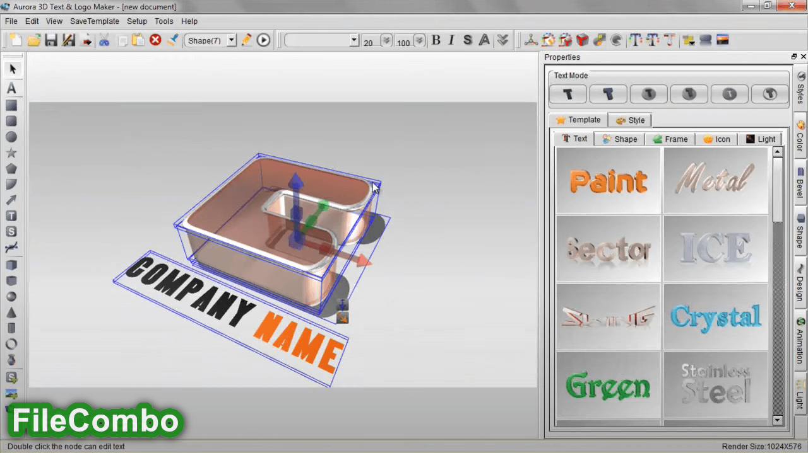The image size is (808, 453).
Task: Activate the paste icon on the toolbar
Action: pyautogui.click(x=137, y=40)
